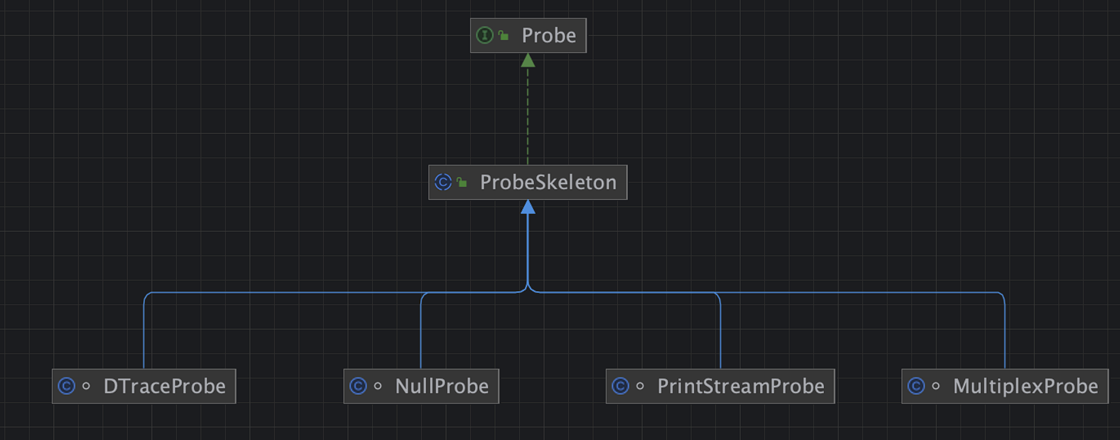The image size is (1120, 440).
Task: Select the Probe interface node label
Action: coord(548,35)
